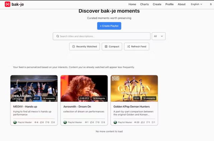This screenshot has width=214, height=141.
Task: Click Aerosmith singer thumbnail
Action: (84, 88)
